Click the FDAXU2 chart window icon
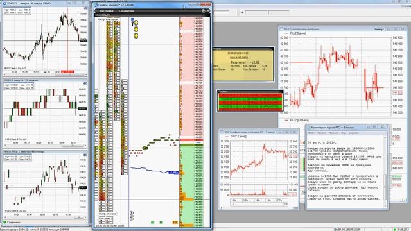Viewport: 411px width, 231px height. 4,3
